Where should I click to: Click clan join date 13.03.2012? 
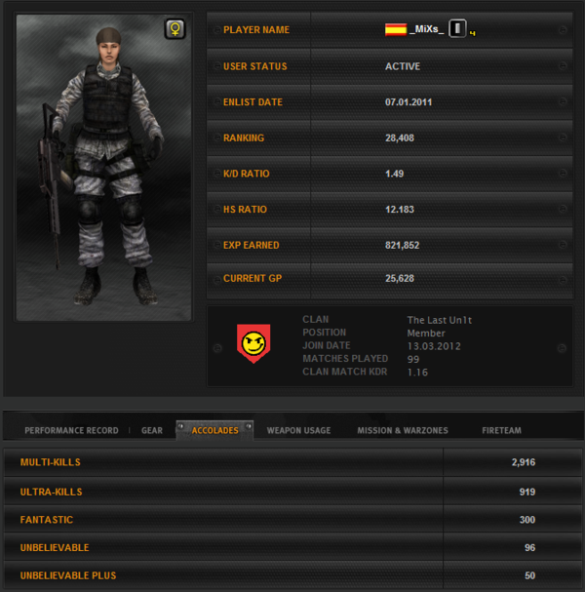tap(434, 346)
